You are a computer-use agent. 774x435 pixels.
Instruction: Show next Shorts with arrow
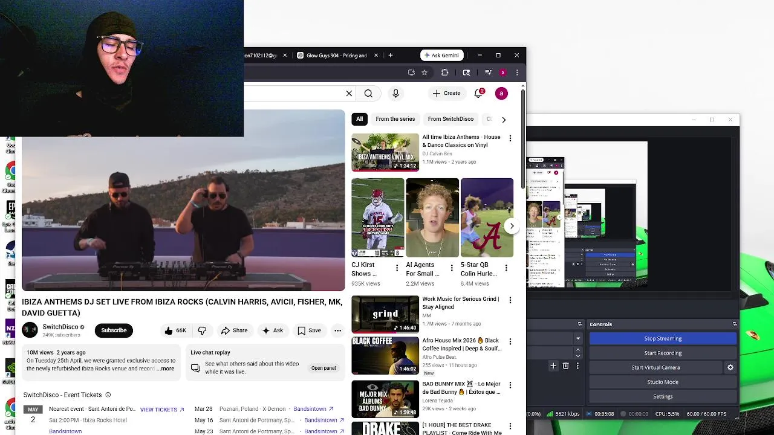512,226
